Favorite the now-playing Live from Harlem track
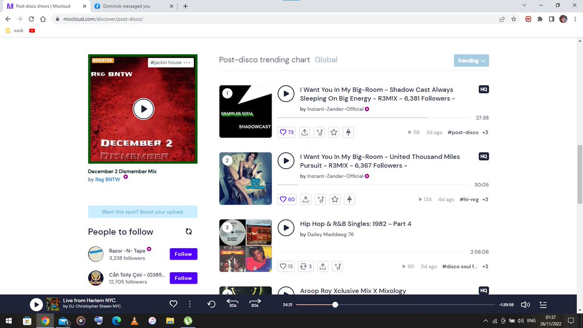583x328 pixels. click(173, 304)
